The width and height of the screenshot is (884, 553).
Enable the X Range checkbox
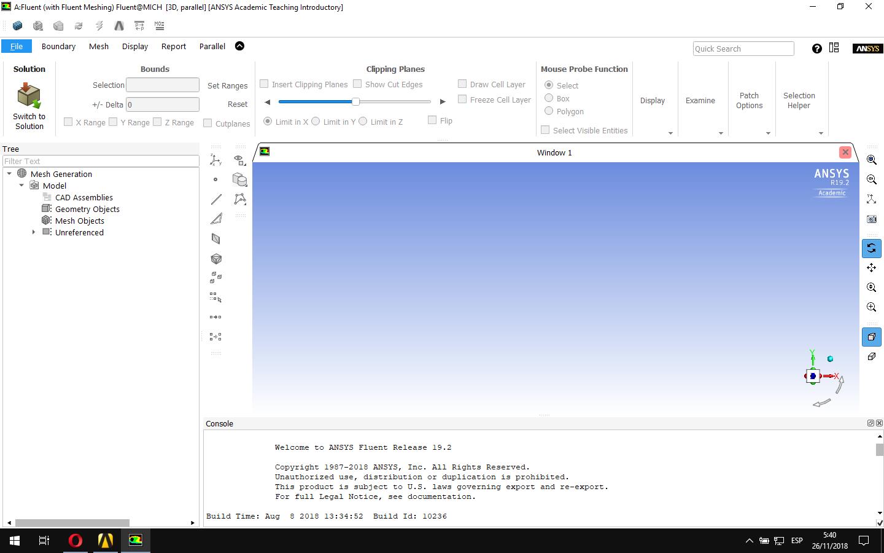[x=68, y=122]
